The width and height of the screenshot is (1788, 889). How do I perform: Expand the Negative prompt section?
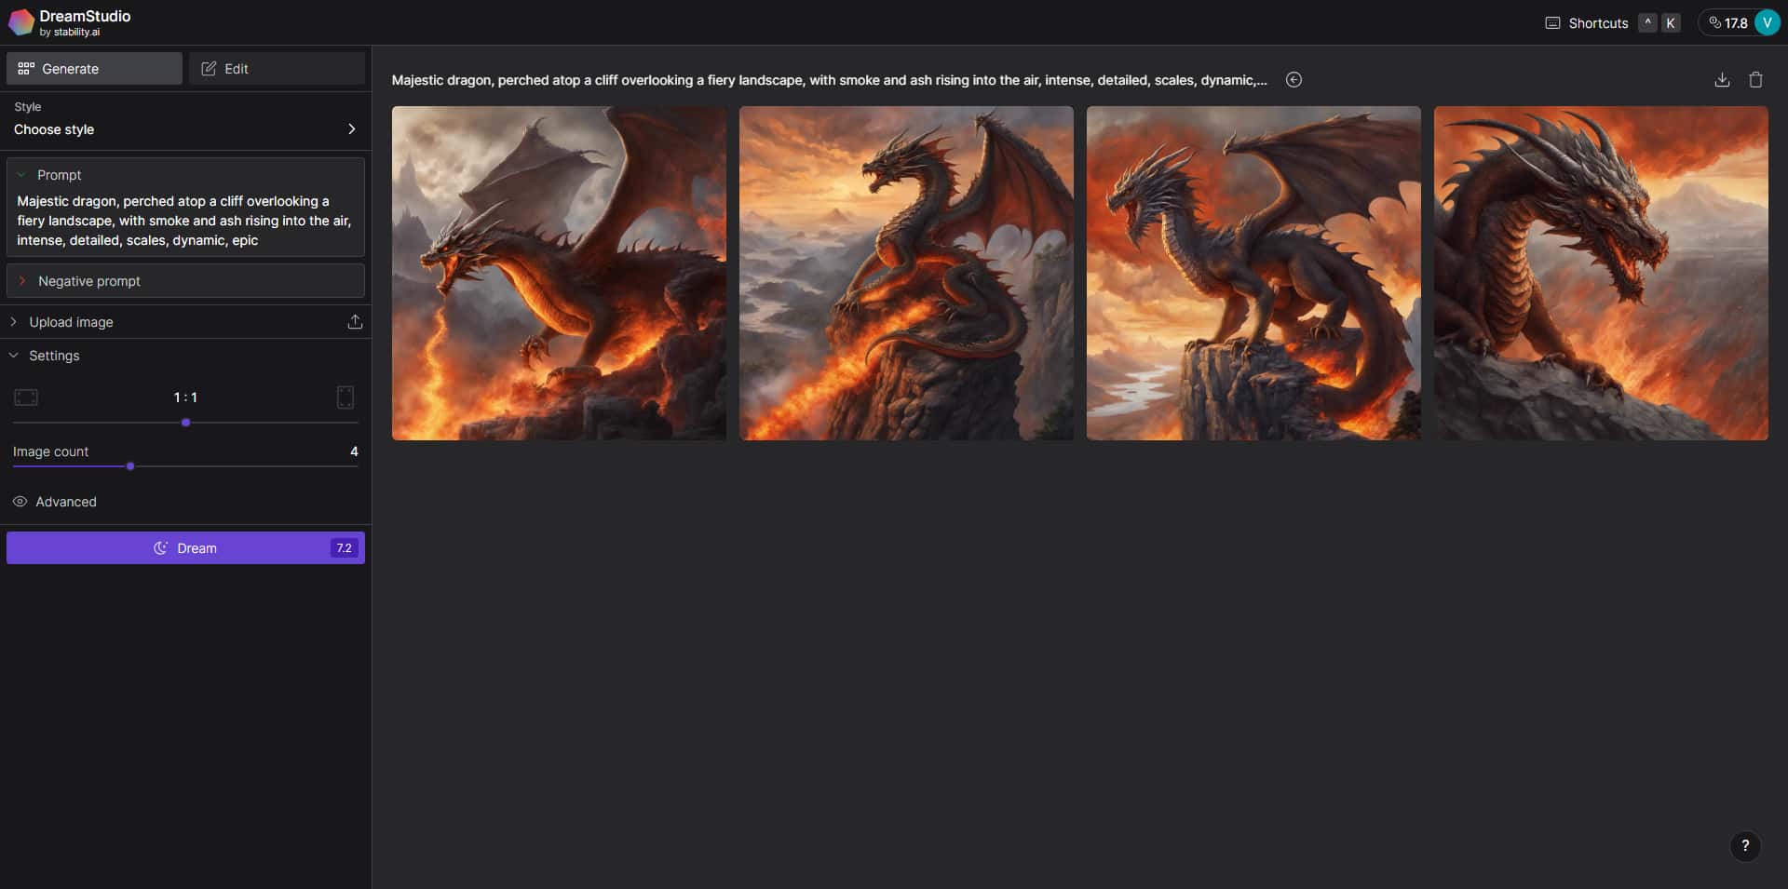(185, 281)
